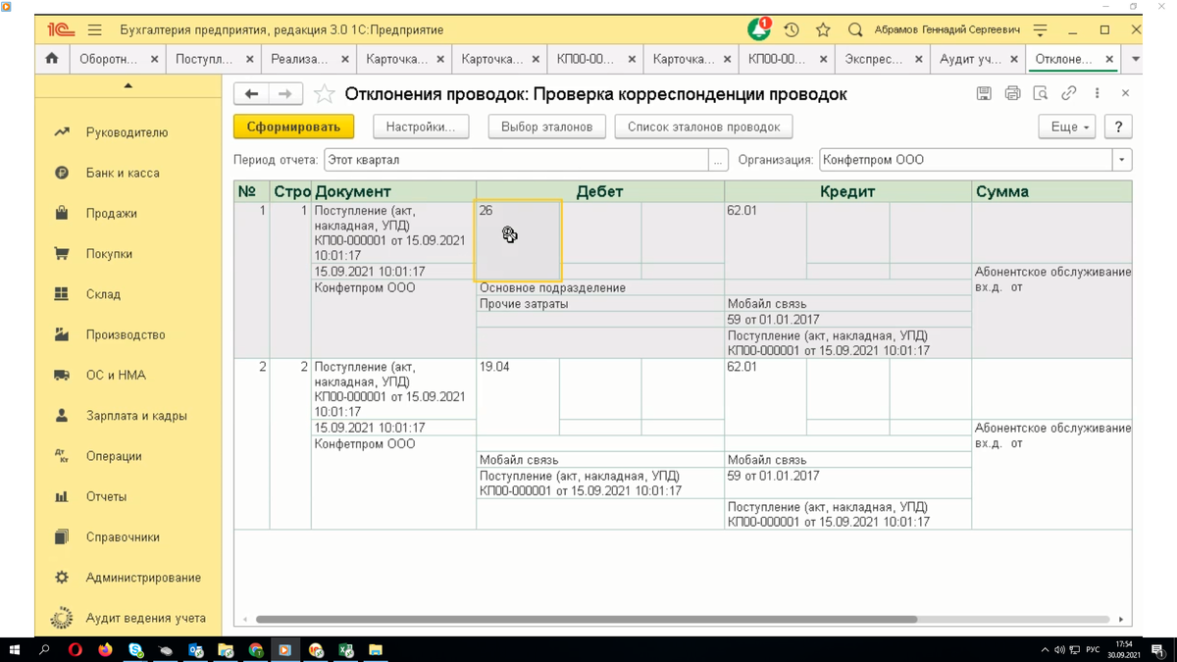This screenshot has width=1177, height=662.
Task: Open the 1C main menu hamburger icon
Action: point(94,29)
